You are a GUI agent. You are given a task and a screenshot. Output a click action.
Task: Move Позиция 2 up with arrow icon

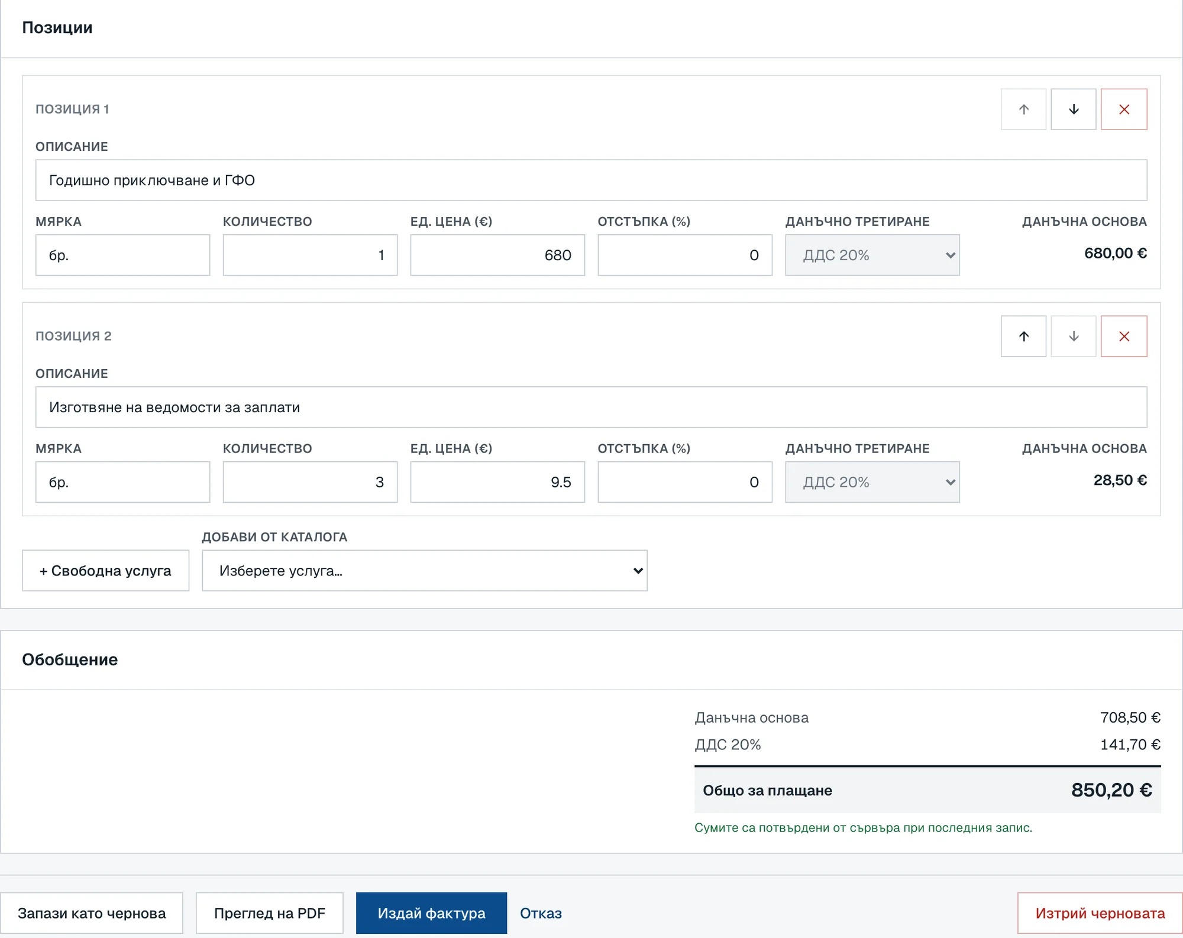(x=1023, y=337)
